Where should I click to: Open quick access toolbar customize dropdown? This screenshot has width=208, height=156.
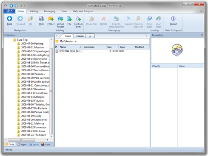click(24, 6)
